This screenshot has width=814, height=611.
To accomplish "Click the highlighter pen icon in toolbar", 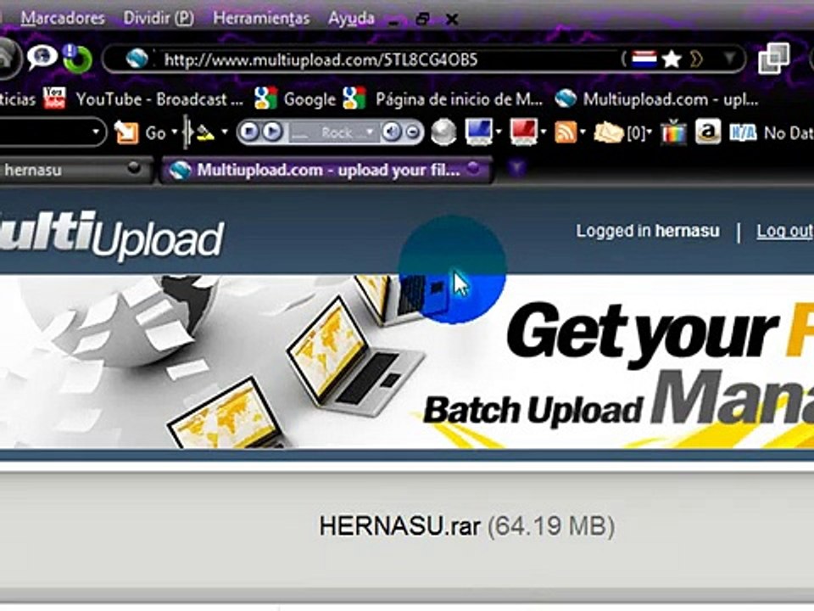I will tap(205, 133).
